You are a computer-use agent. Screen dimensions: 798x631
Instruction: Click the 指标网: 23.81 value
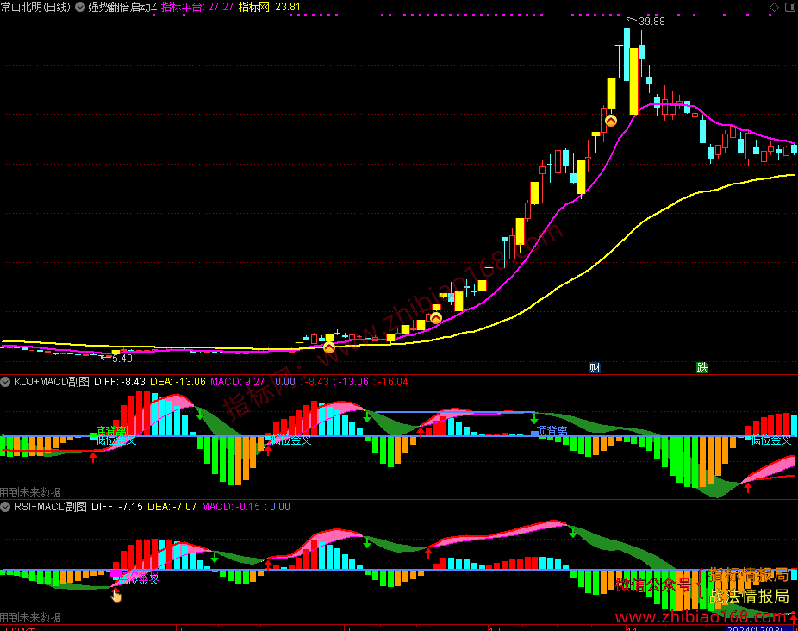[269, 7]
